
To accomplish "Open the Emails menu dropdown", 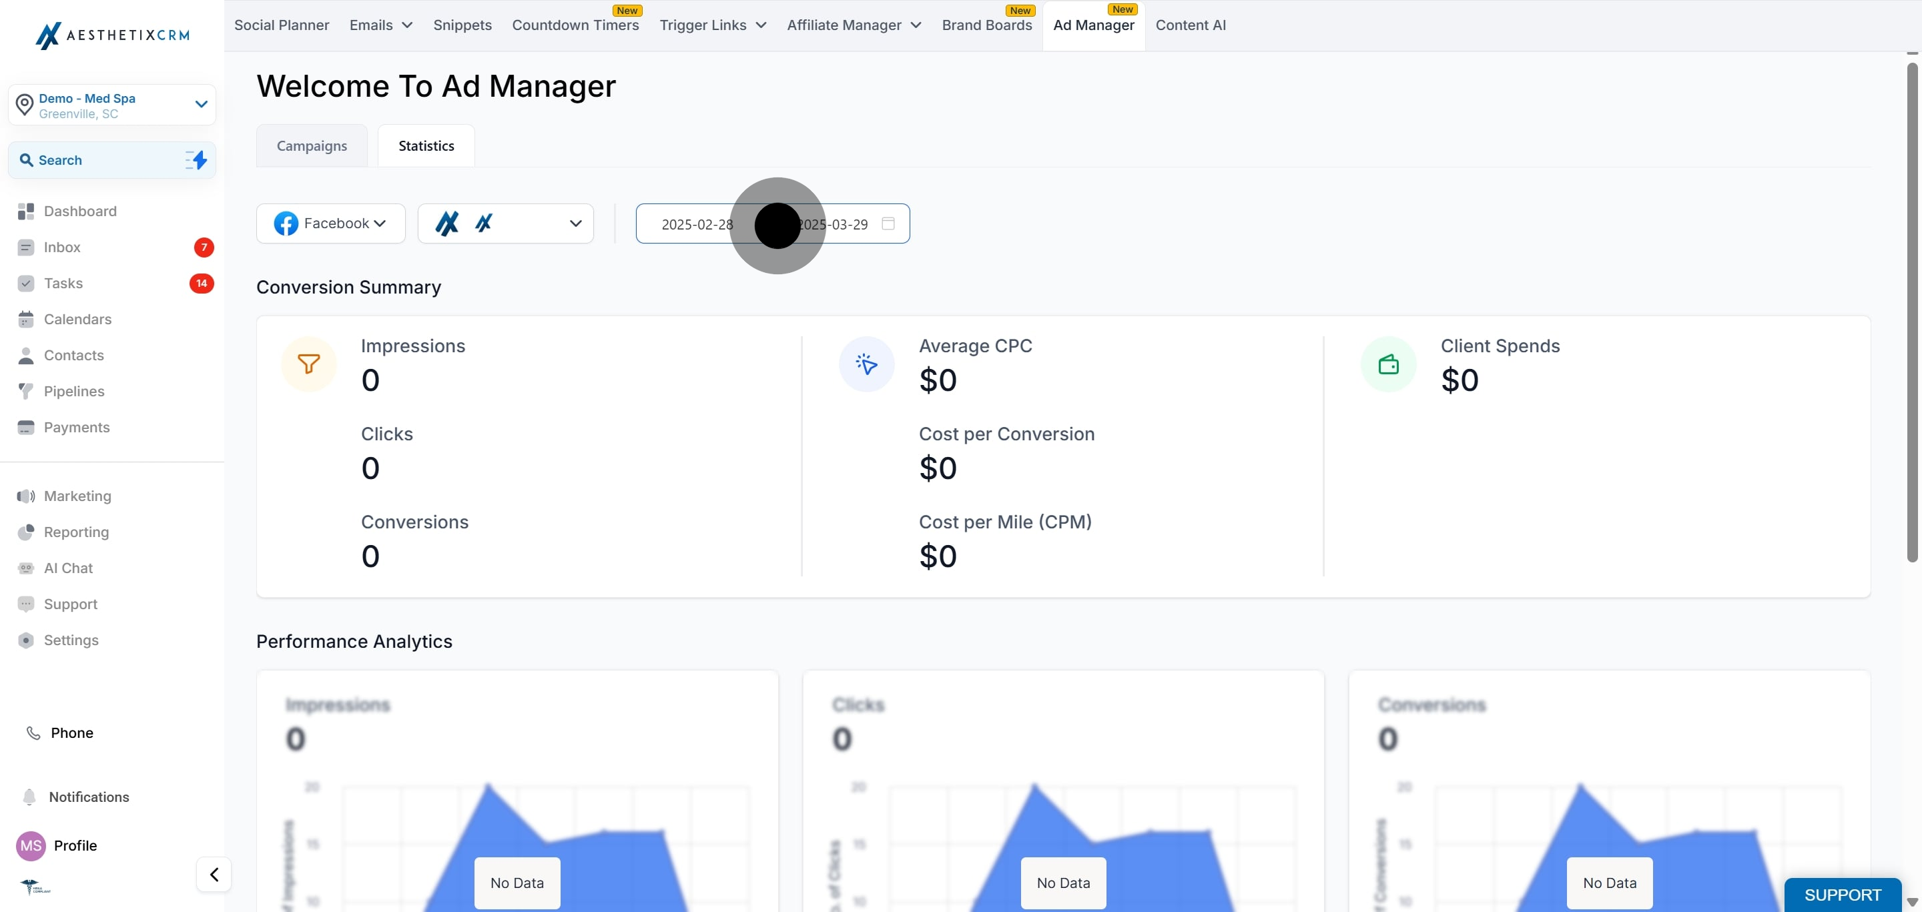I will (380, 25).
